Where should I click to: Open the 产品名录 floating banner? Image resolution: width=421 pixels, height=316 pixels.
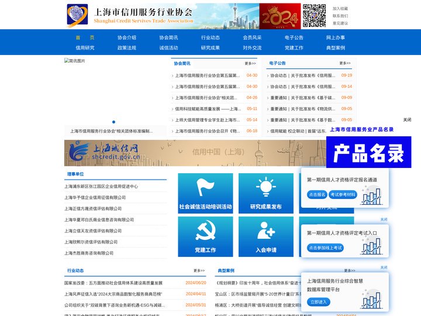click(x=368, y=152)
